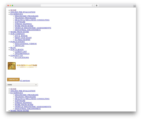
Task: Go to JOY K. BOESE page
Action: point(21,36)
